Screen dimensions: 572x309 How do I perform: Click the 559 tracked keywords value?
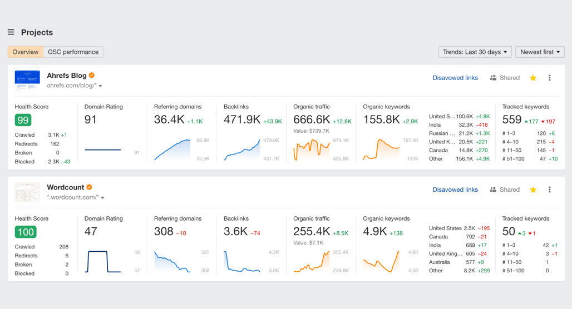click(512, 119)
